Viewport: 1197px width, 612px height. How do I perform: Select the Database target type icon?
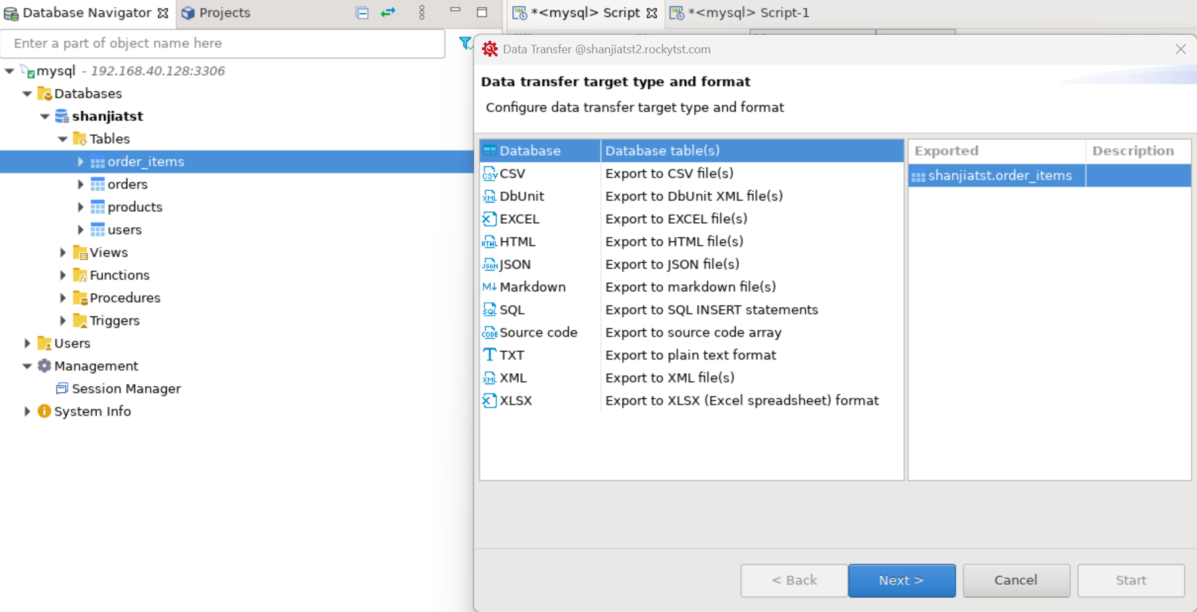489,151
